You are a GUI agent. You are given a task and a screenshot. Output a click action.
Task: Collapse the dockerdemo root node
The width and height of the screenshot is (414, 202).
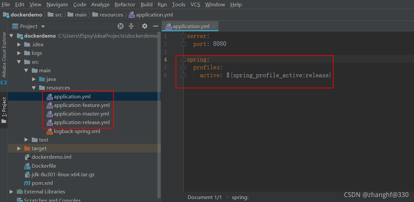coord(12,36)
